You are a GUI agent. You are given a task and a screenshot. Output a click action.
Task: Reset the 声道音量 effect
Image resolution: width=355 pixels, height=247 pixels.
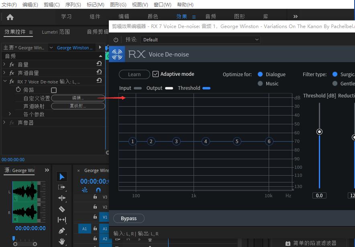pyautogui.click(x=99, y=72)
